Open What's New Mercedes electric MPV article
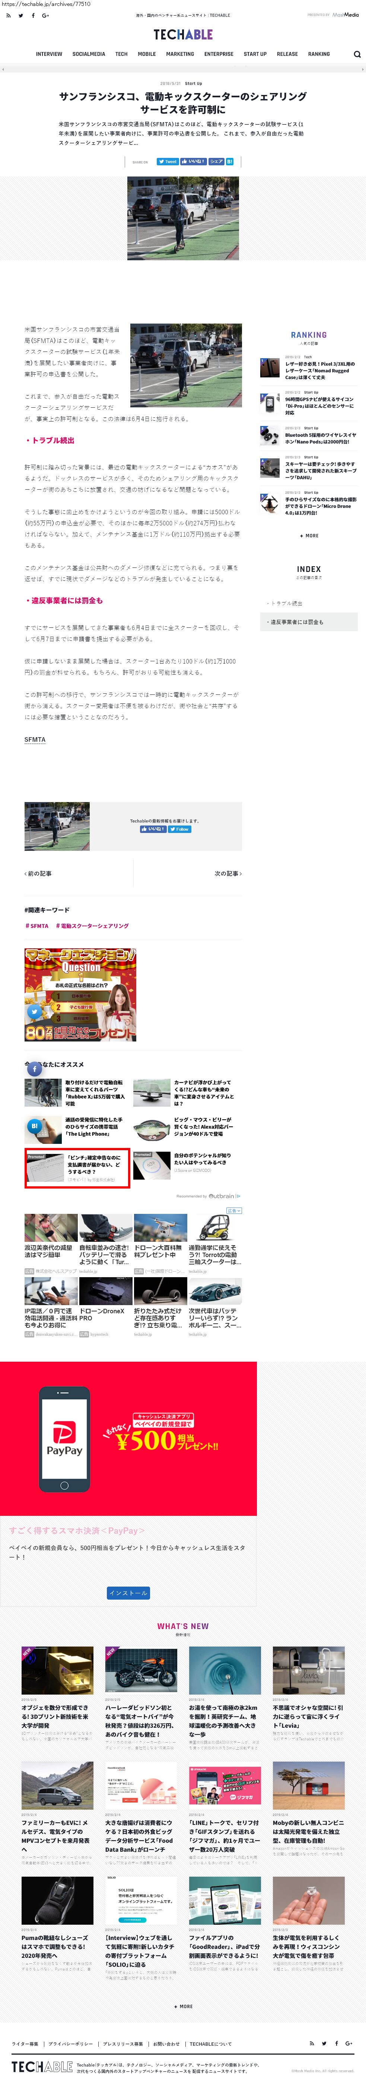The height and width of the screenshot is (2093, 366). click(57, 1809)
